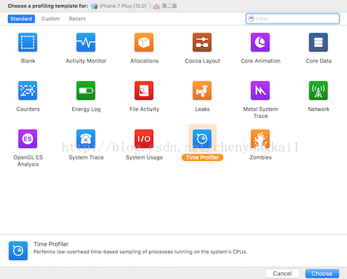Viewport: 347px width, 279px height.
Task: Select the Allocations instrument icon
Action: tap(144, 43)
